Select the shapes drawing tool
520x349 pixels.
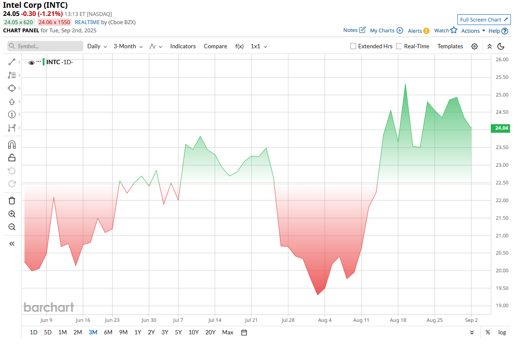(12, 88)
